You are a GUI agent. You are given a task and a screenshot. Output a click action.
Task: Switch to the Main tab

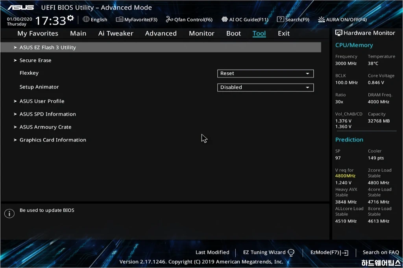pyautogui.click(x=78, y=33)
